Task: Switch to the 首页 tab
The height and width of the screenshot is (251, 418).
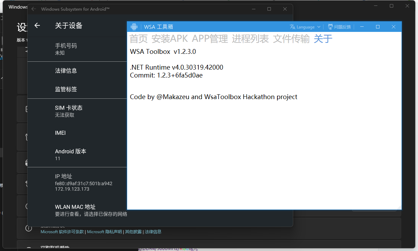Action: (x=139, y=39)
